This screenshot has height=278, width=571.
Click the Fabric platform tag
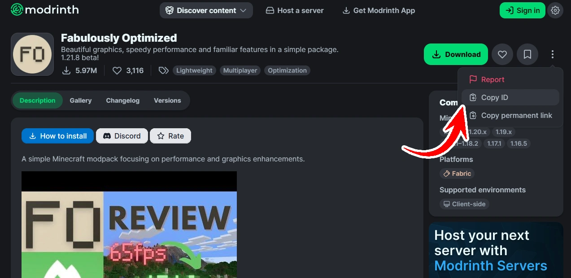coord(457,174)
